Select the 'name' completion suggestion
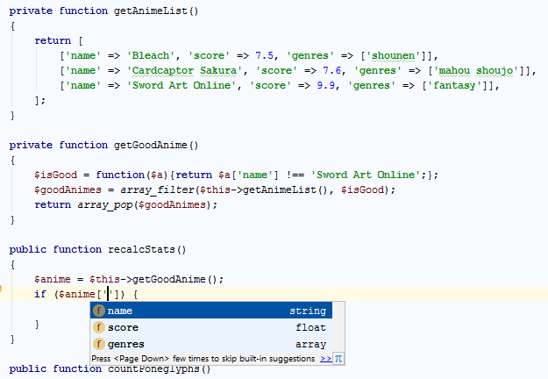The image size is (548, 379). click(211, 311)
